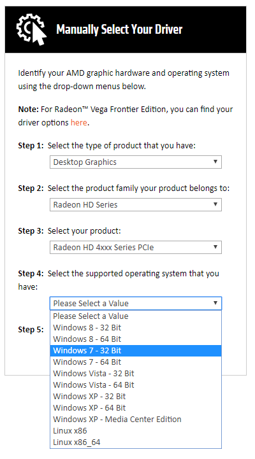
Task: Collapse the operating system dropdown field
Action: click(x=136, y=303)
